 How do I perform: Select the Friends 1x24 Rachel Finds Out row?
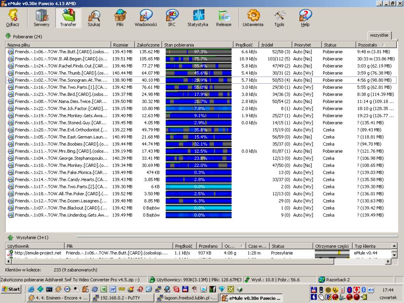(x=201, y=66)
